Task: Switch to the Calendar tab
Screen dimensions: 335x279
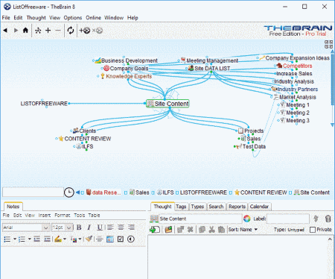Action: pyautogui.click(x=259, y=207)
